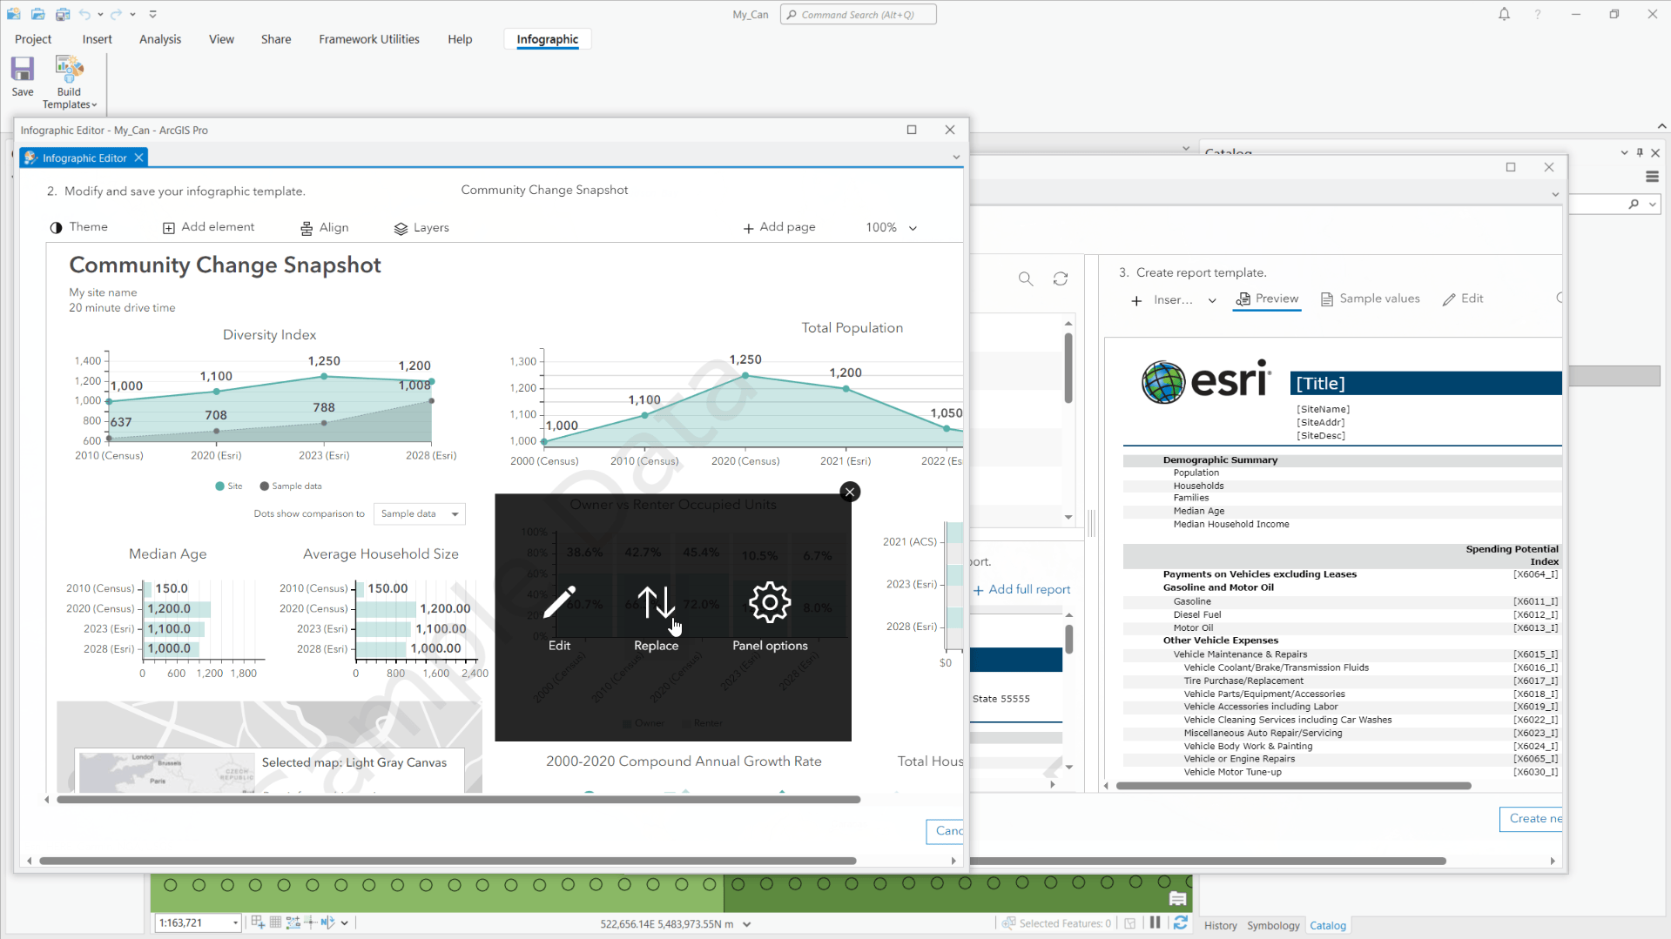Image resolution: width=1671 pixels, height=939 pixels.
Task: Open Panel options gear on the chart
Action: 769,602
